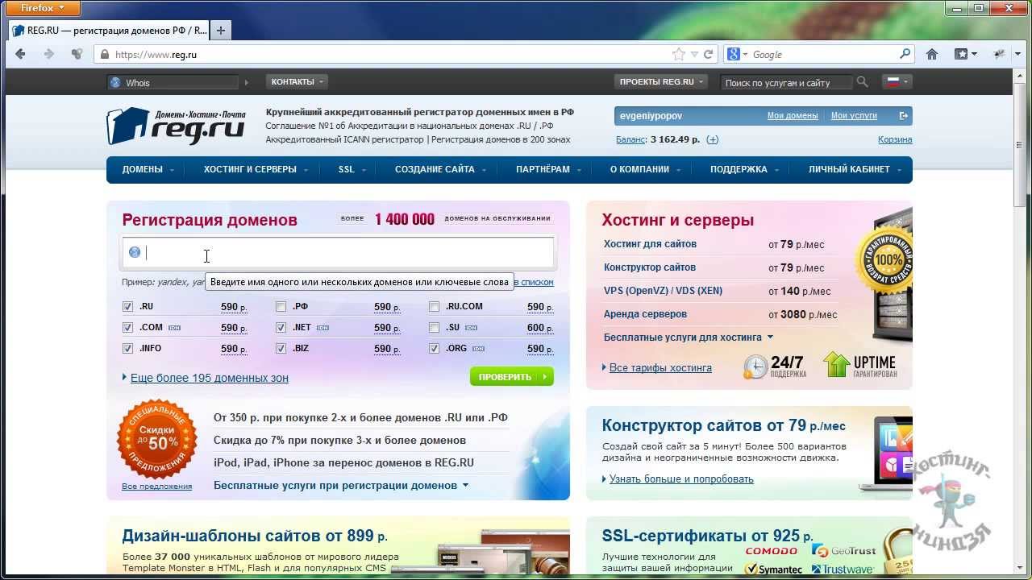Expand Бесплатные услуги для хостинга
Screen dimensions: 1032x580
689,338
